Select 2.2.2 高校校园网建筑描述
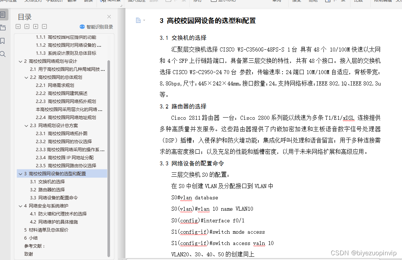The height and width of the screenshot is (260, 402). pyautogui.click(x=61, y=93)
